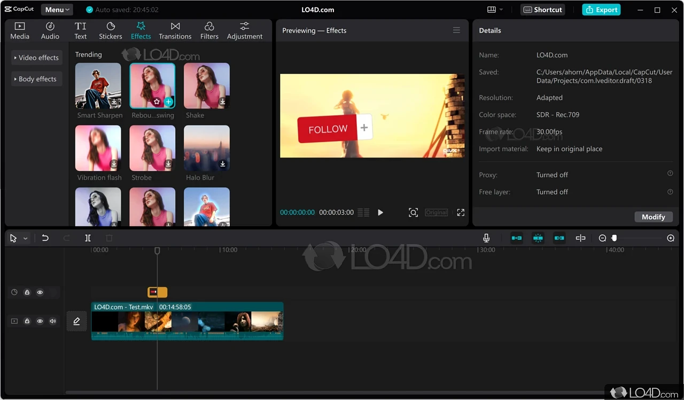684x400 pixels.
Task: Go to the Adjustment tab
Action: [x=245, y=31]
